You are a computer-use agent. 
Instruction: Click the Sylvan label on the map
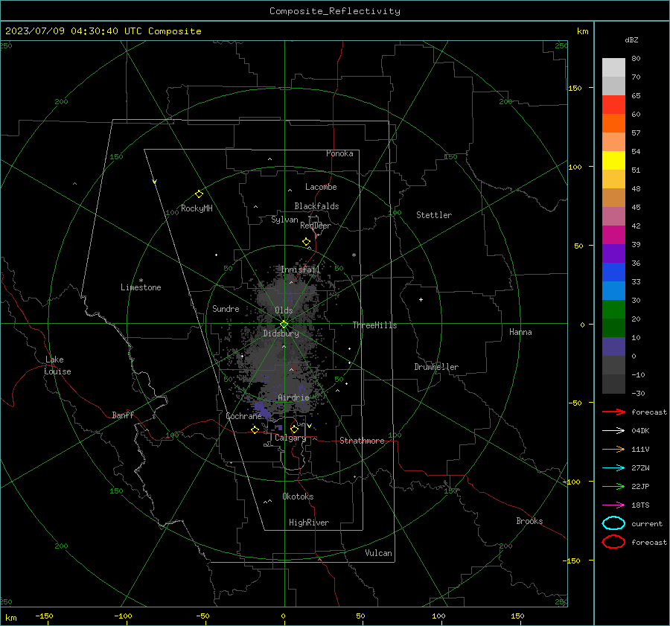point(284,220)
